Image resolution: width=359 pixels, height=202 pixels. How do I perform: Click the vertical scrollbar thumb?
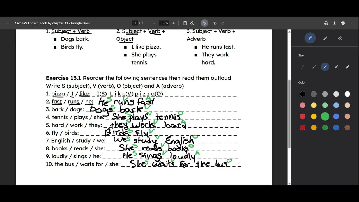click(x=289, y=114)
